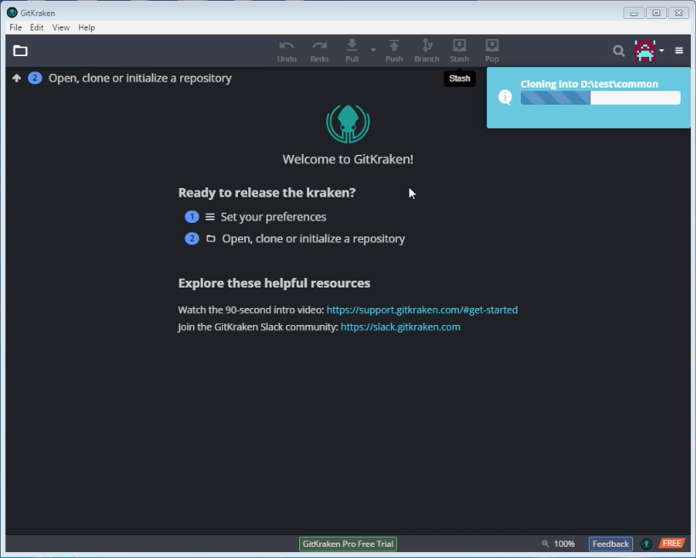Viewport: 696px width, 558px height.
Task: Click 'Ready to release the kraken?' heading
Action: click(x=267, y=192)
